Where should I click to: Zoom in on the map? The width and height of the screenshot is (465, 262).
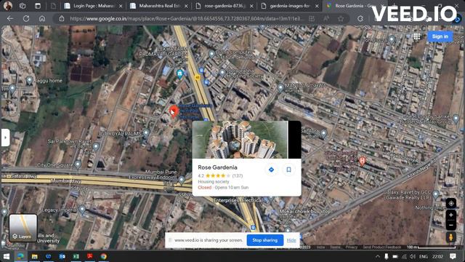[x=451, y=215]
